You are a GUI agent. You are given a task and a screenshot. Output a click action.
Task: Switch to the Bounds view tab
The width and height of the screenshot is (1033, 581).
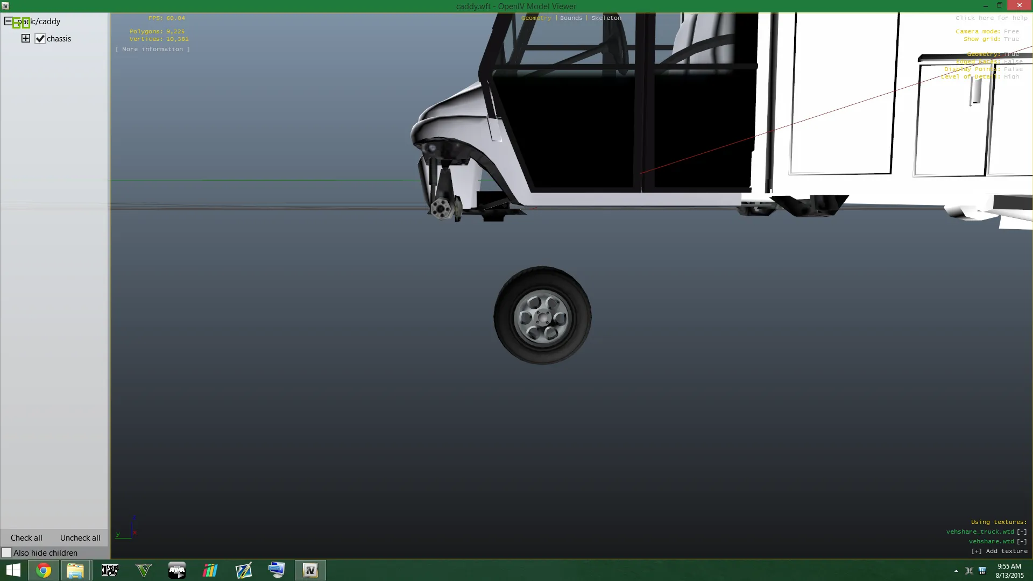coord(571,18)
